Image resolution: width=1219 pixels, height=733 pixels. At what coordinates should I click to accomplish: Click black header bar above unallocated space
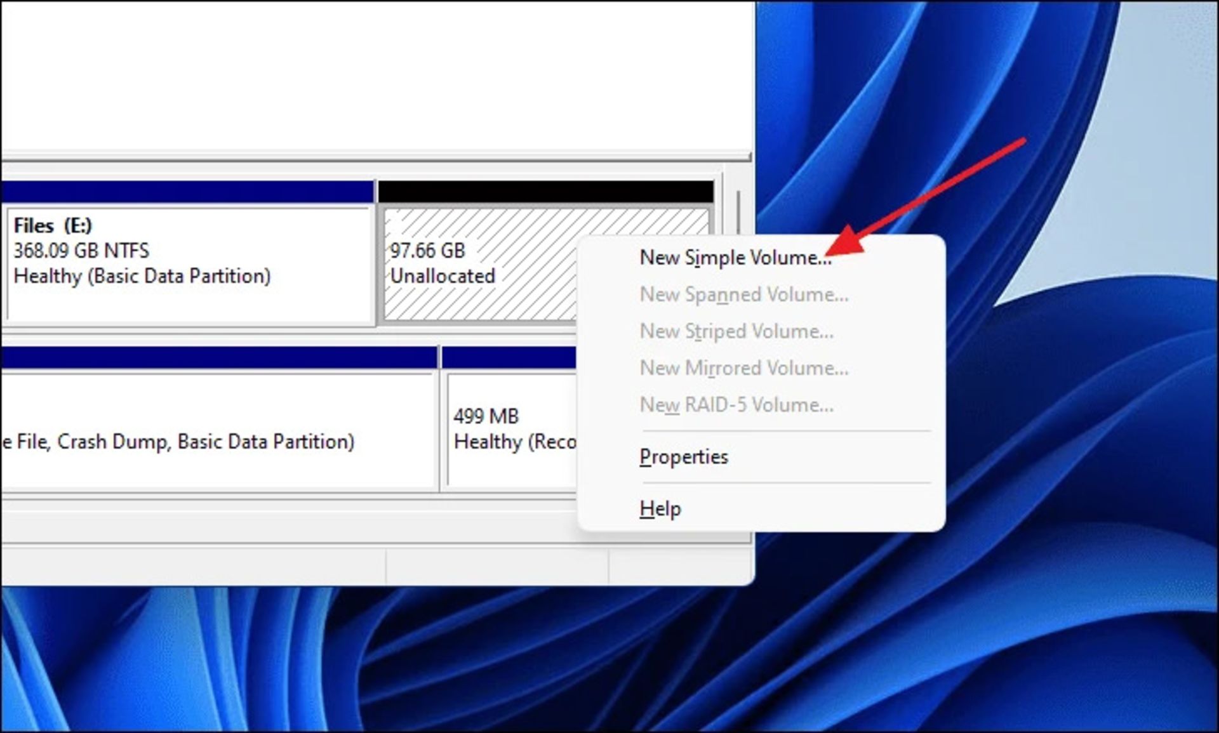point(546,192)
